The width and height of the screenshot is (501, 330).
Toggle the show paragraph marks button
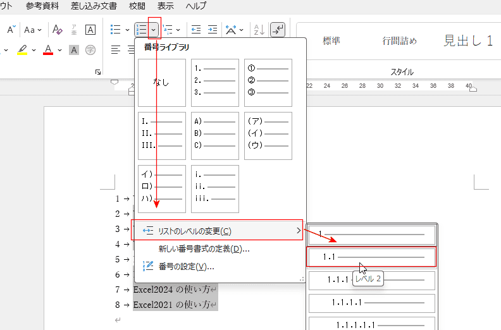coord(277,30)
